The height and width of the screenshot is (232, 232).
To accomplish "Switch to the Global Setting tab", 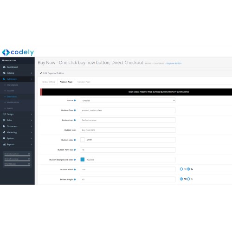I will [48, 82].
